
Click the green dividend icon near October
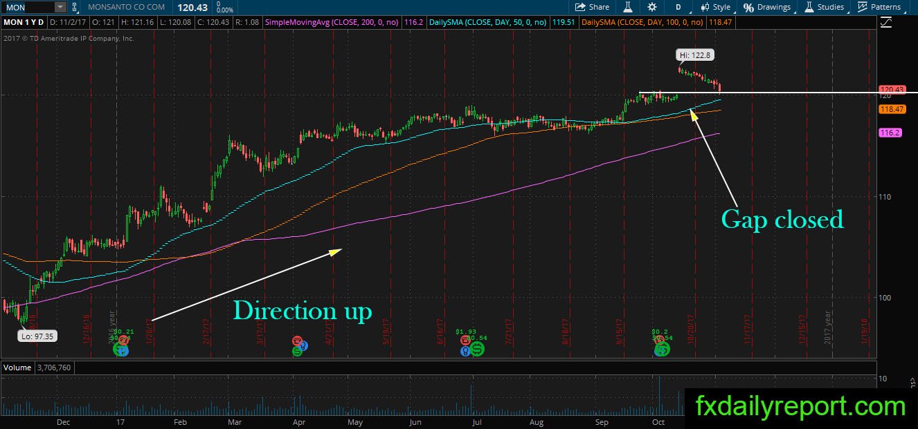pyautogui.click(x=663, y=350)
